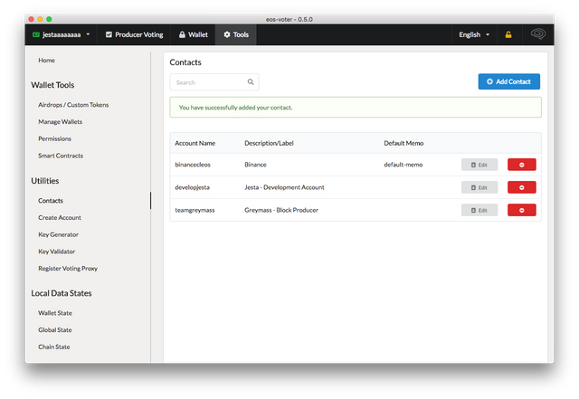This screenshot has width=579, height=399.
Task: Delete the developjesta contact
Action: [x=521, y=187]
